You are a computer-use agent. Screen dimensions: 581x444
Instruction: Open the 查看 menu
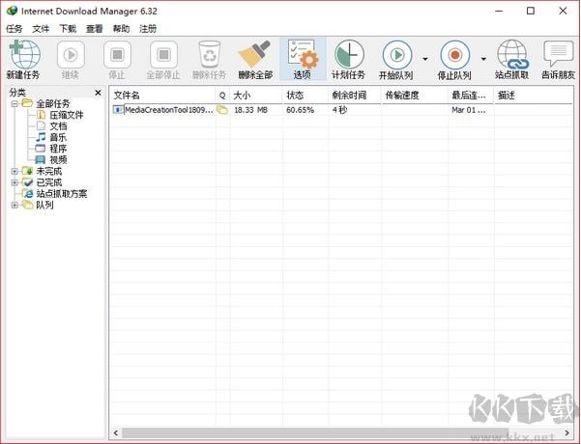(x=94, y=29)
